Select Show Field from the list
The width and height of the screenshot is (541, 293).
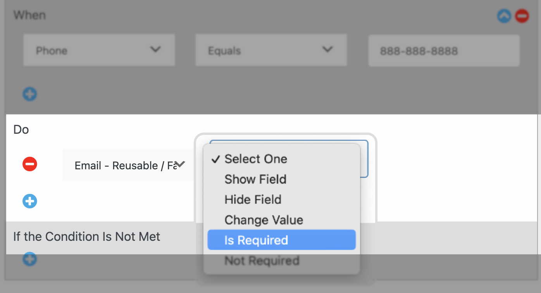point(255,179)
